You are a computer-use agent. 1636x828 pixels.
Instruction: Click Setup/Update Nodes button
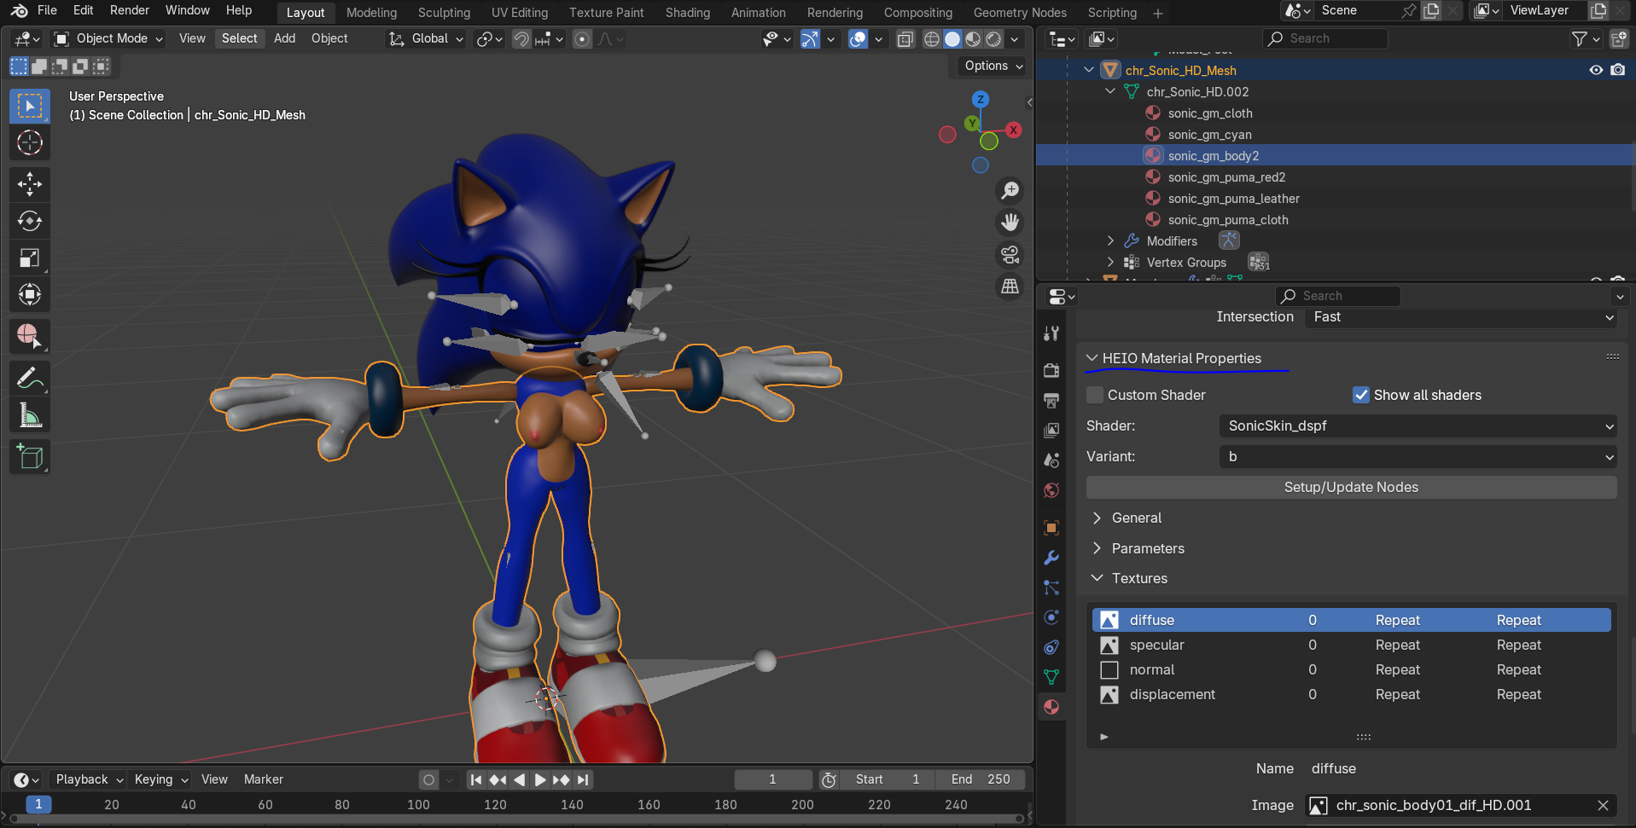coord(1351,487)
